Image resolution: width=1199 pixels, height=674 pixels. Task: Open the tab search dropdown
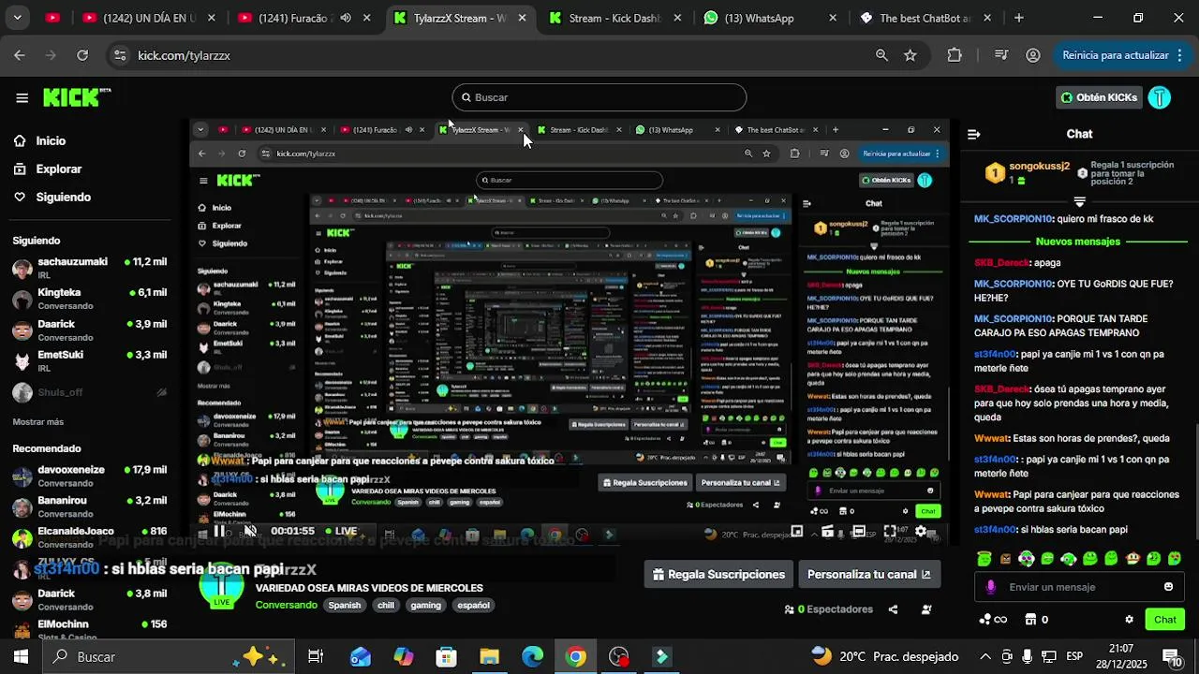[17, 18]
